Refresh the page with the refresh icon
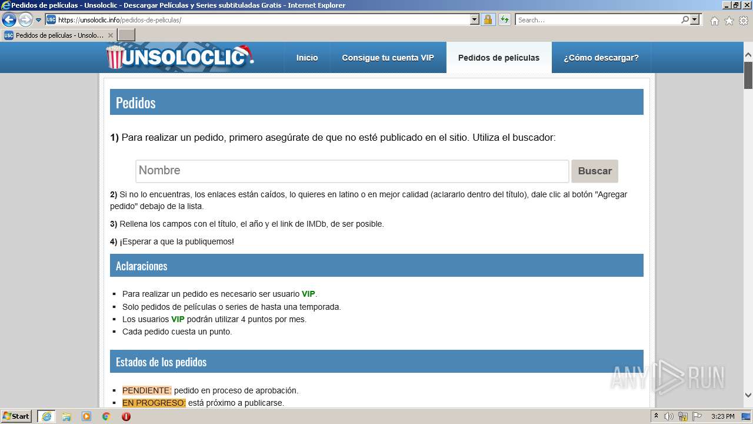Image resolution: width=753 pixels, height=424 pixels. [505, 20]
